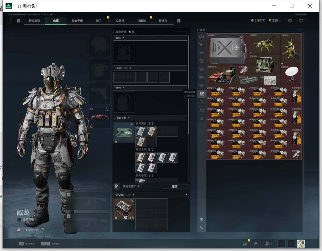Click right arrow beside top navigation tabs
322x251 pixels.
[179, 21]
